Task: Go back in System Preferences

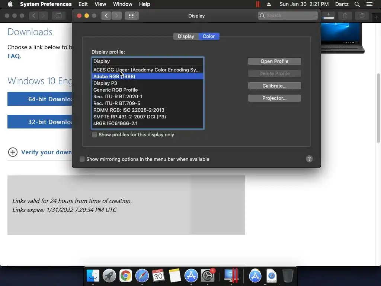Action: (106, 16)
